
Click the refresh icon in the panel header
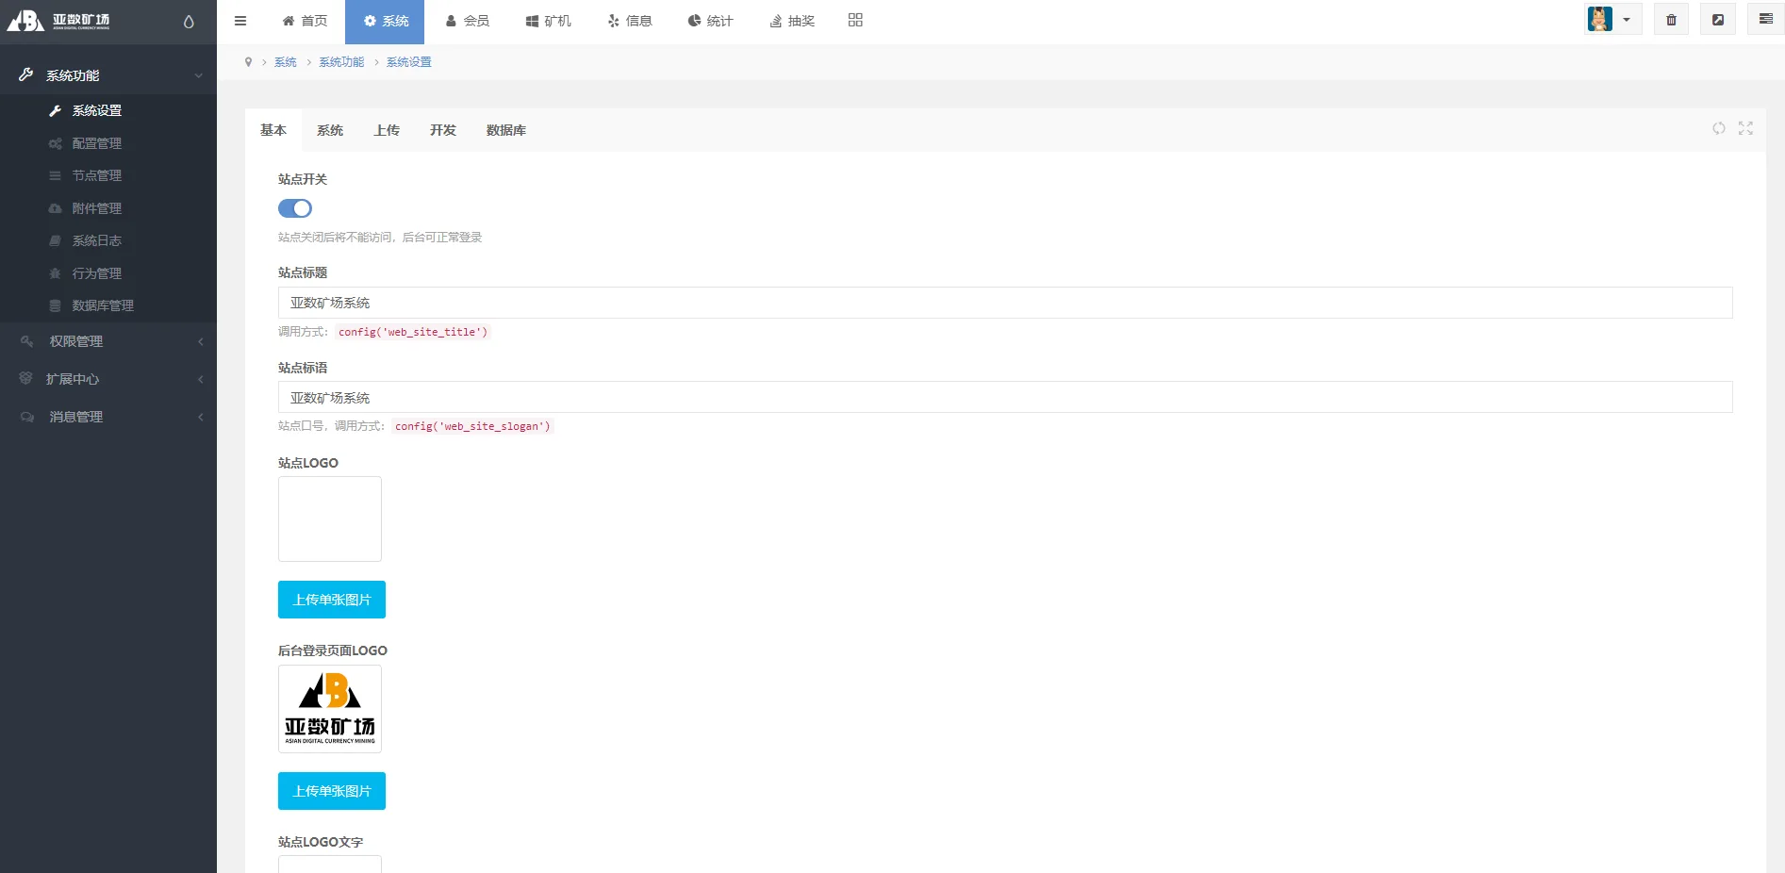pyautogui.click(x=1719, y=129)
